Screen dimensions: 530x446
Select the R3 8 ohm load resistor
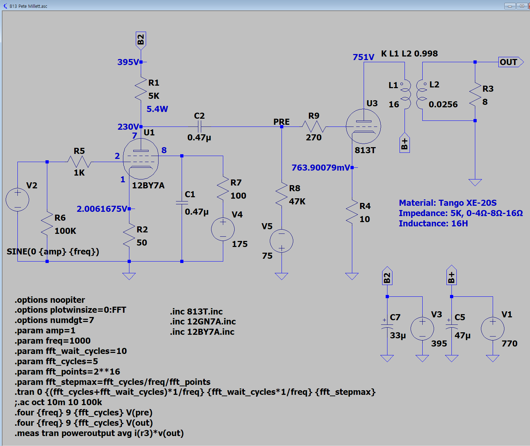click(475, 95)
